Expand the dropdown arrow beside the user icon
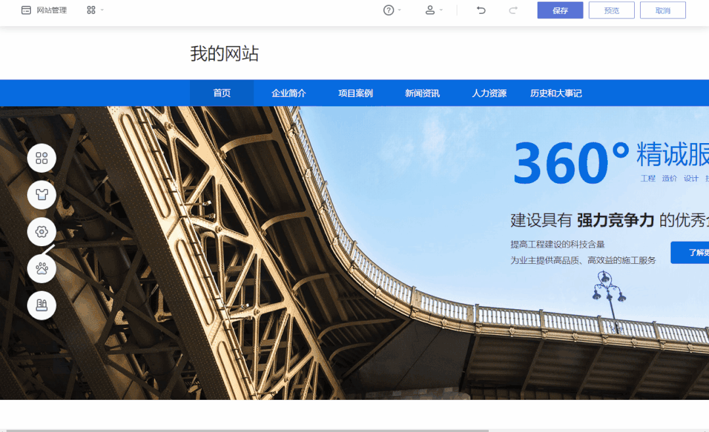This screenshot has width=709, height=432. [x=440, y=11]
